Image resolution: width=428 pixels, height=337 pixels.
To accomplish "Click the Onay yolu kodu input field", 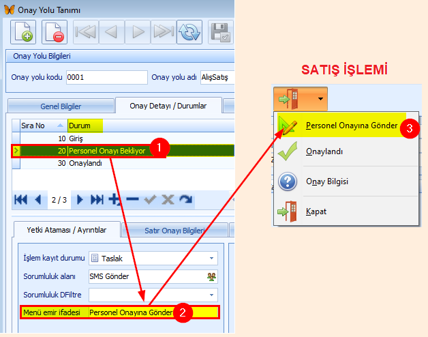I will click(x=106, y=77).
